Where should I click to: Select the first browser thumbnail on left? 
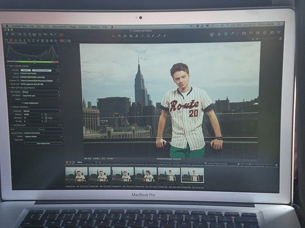76,175
